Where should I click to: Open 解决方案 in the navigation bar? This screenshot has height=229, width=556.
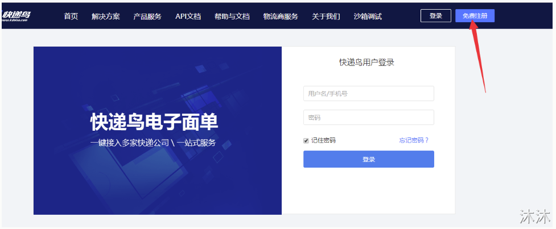pyautogui.click(x=106, y=16)
